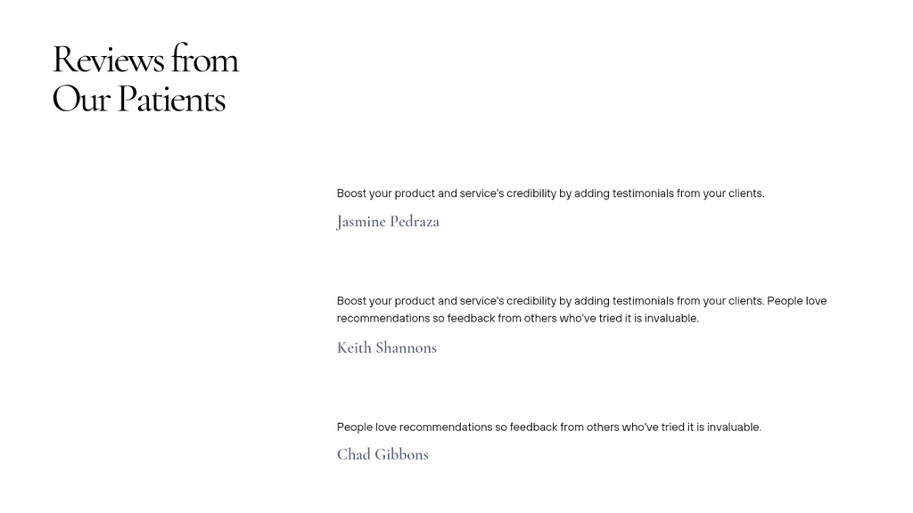Click the surname Gibbons
The width and height of the screenshot is (913, 513).
(402, 454)
